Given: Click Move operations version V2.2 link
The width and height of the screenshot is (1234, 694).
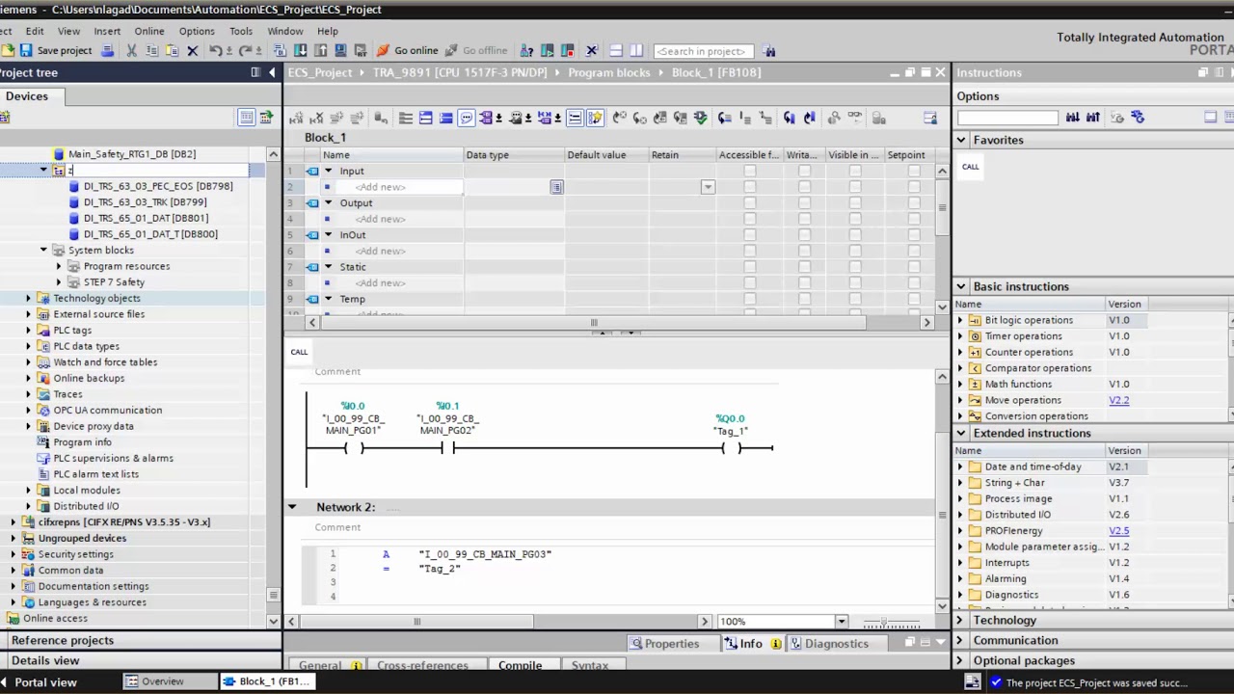Looking at the screenshot, I should click(x=1118, y=400).
